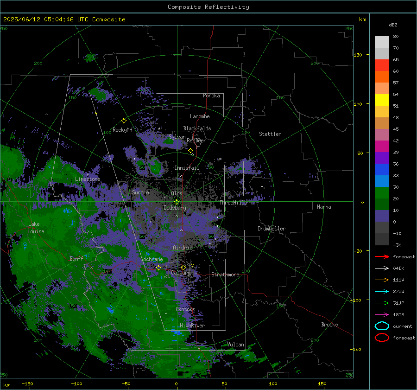The width and height of the screenshot is (417, 390).
Task: Click the white 04DK arrow icon
Action: pos(382,269)
